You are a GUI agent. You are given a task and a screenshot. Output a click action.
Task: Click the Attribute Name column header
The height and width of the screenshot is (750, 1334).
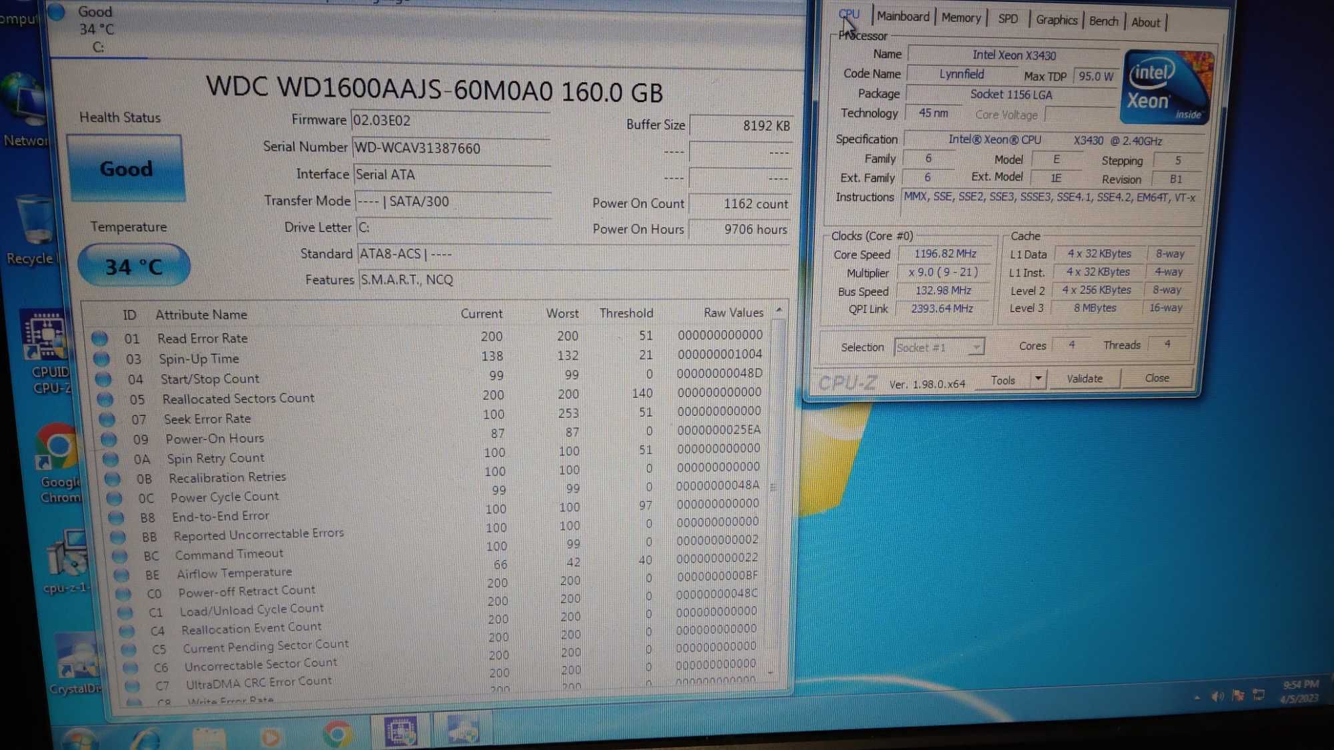201,315
